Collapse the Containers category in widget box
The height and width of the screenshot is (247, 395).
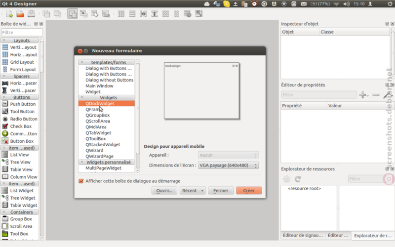(x=4, y=212)
